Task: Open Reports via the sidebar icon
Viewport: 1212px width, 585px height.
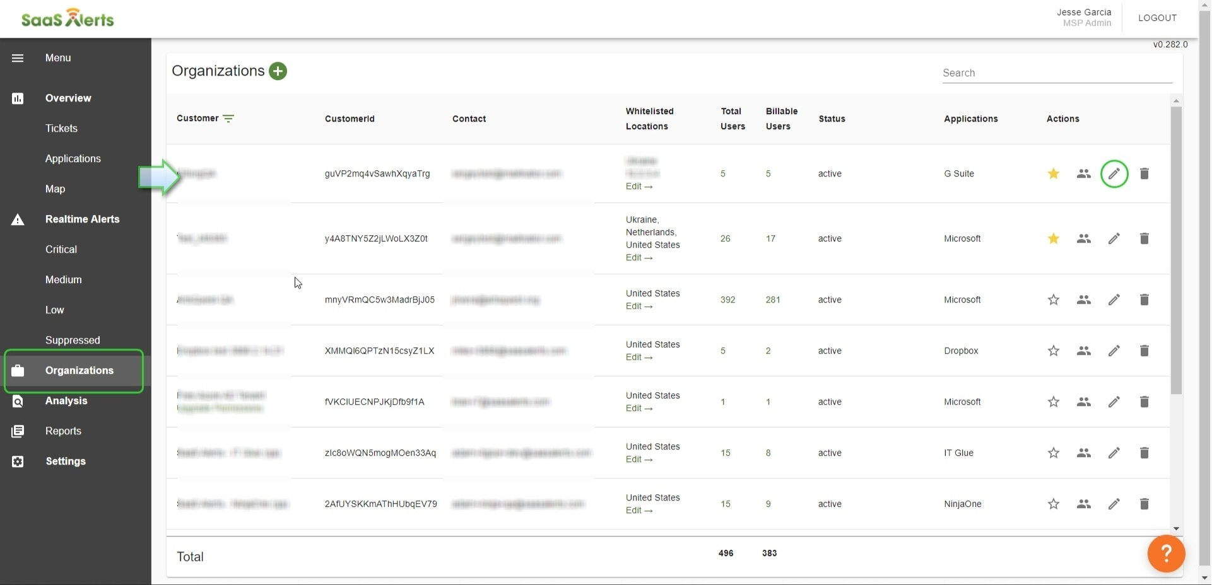Action: [x=18, y=431]
